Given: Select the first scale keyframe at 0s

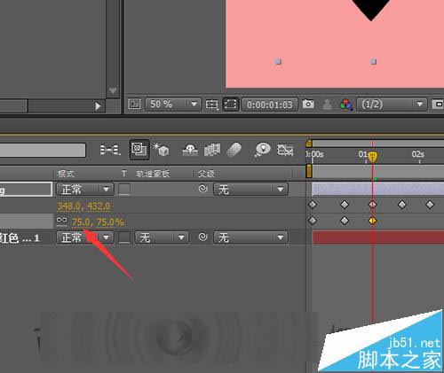Looking at the screenshot, I should (313, 221).
